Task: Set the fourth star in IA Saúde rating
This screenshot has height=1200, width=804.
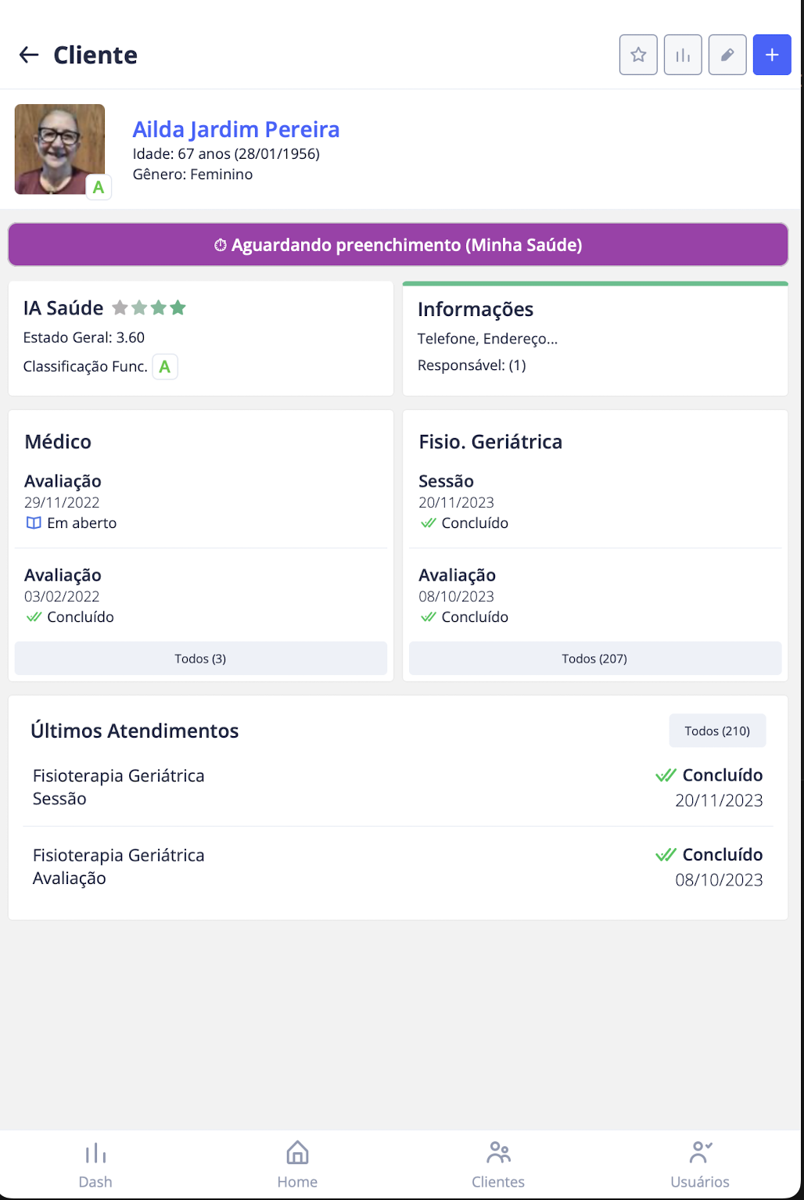Action: coord(178,307)
